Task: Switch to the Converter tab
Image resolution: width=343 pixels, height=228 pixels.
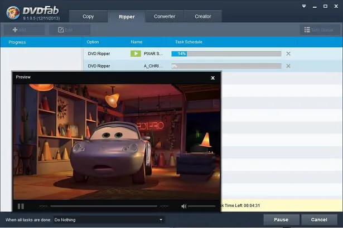Action: click(x=165, y=16)
